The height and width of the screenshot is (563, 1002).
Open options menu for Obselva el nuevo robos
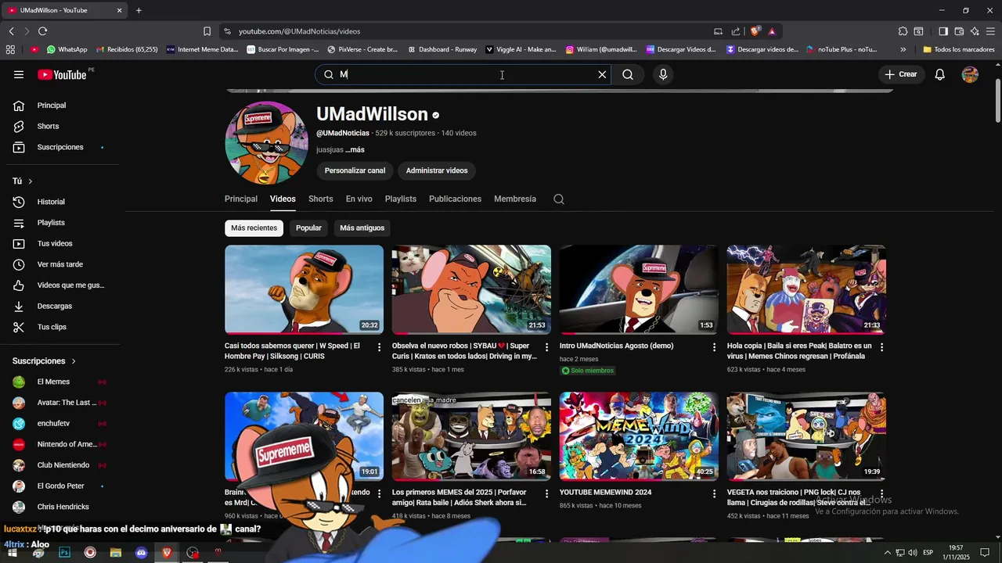[x=546, y=347]
